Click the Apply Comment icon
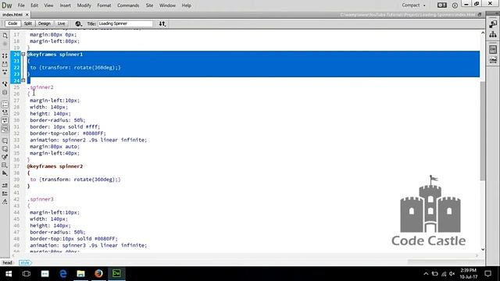The height and width of the screenshot is (281, 500). tap(5, 140)
